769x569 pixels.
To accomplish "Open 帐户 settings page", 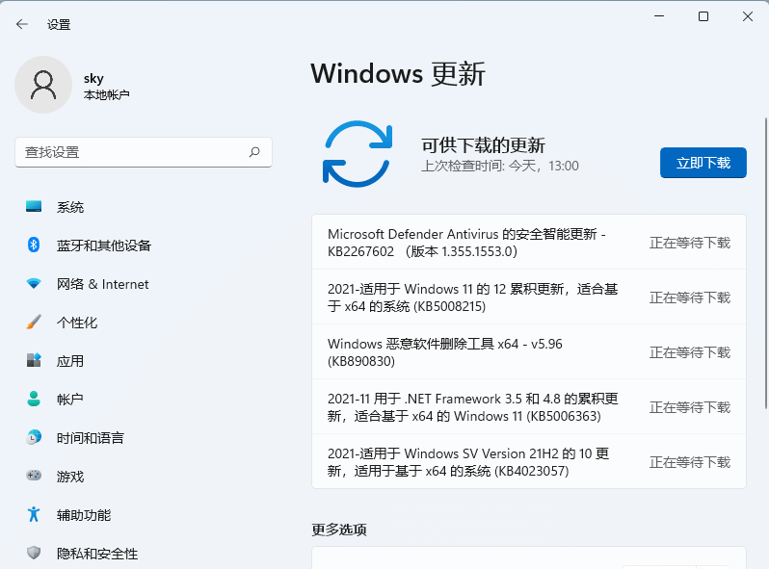I will (x=70, y=400).
